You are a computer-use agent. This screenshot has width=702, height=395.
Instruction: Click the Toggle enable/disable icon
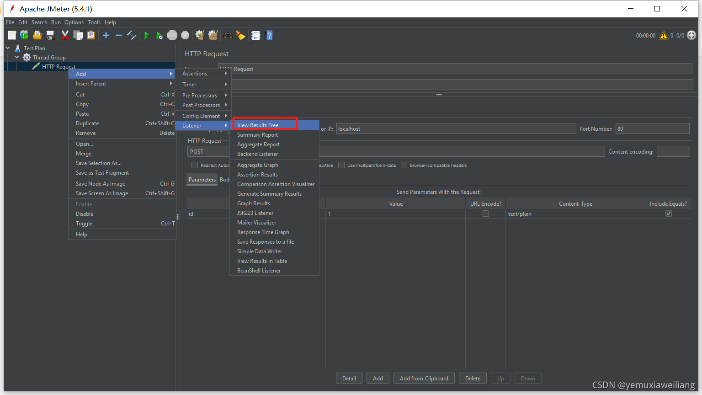[132, 35]
